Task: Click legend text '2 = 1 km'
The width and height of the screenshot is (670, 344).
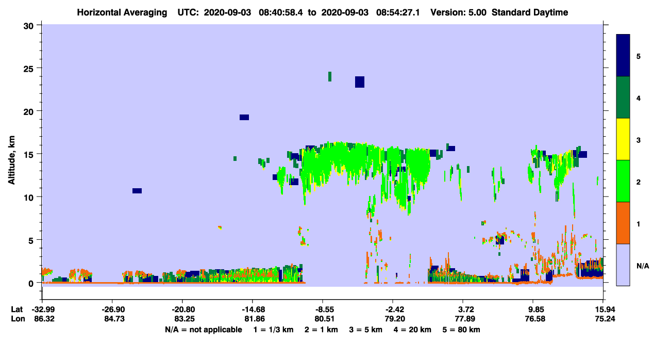Action: (x=321, y=330)
